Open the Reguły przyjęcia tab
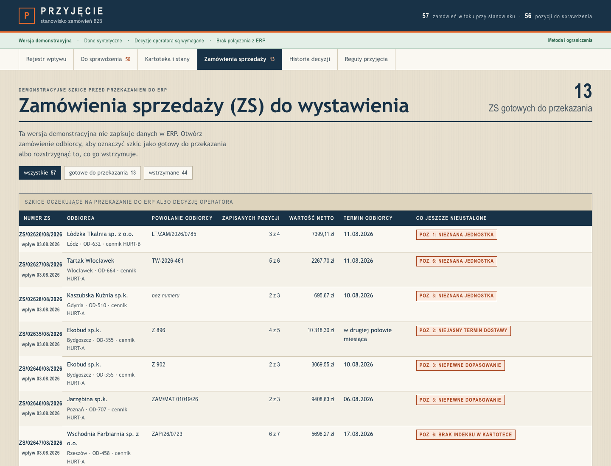This screenshot has height=466, width=611. (366, 59)
